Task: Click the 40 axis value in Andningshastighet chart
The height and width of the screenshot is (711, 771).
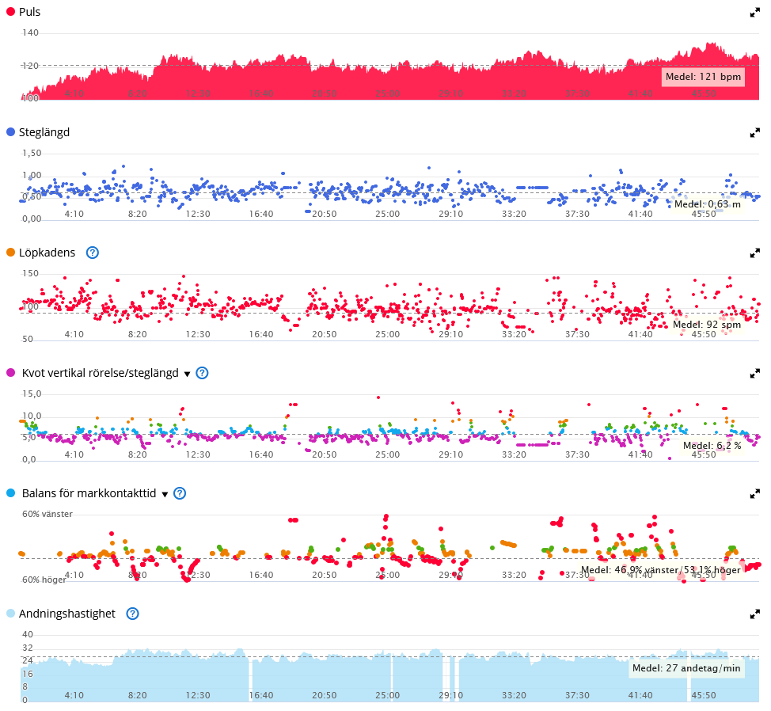Action: 28,634
